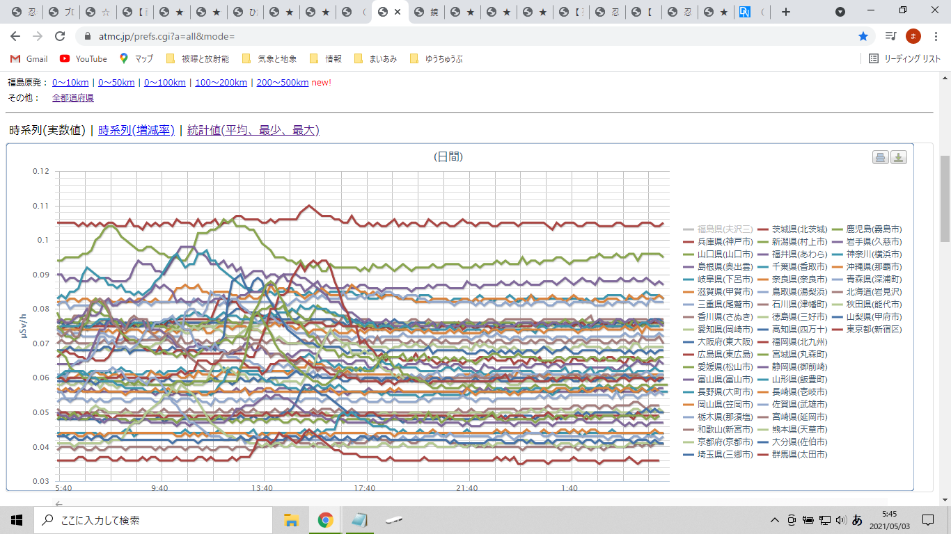Open the 0～10km distance link
The width and height of the screenshot is (951, 534).
(70, 83)
